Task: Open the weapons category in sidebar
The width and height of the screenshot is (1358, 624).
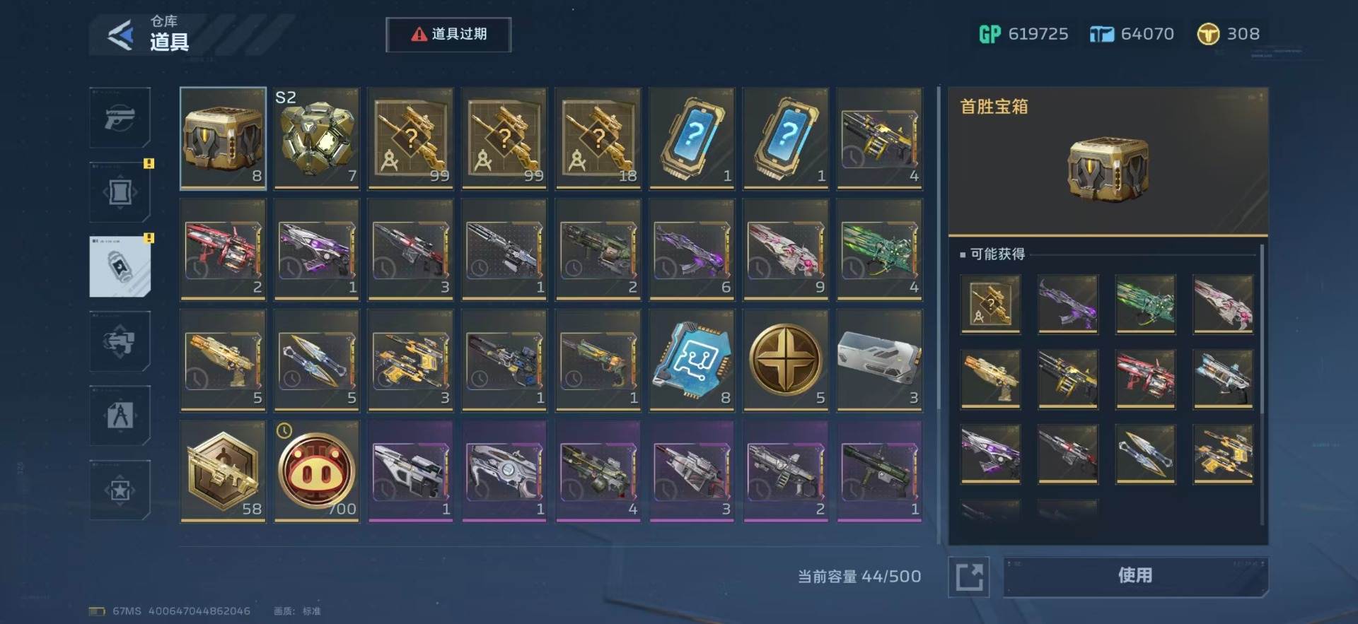Action: tap(120, 118)
